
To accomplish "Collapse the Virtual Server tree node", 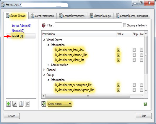I will [x=44, y=40].
